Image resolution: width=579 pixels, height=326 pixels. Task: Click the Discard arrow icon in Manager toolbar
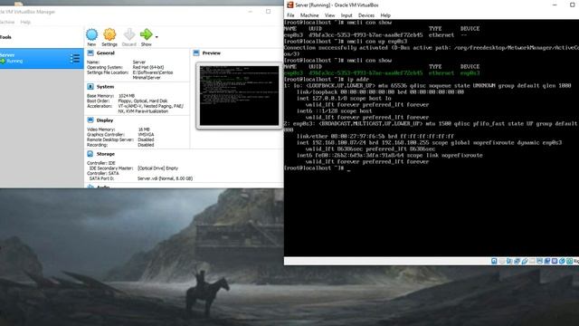click(x=128, y=34)
